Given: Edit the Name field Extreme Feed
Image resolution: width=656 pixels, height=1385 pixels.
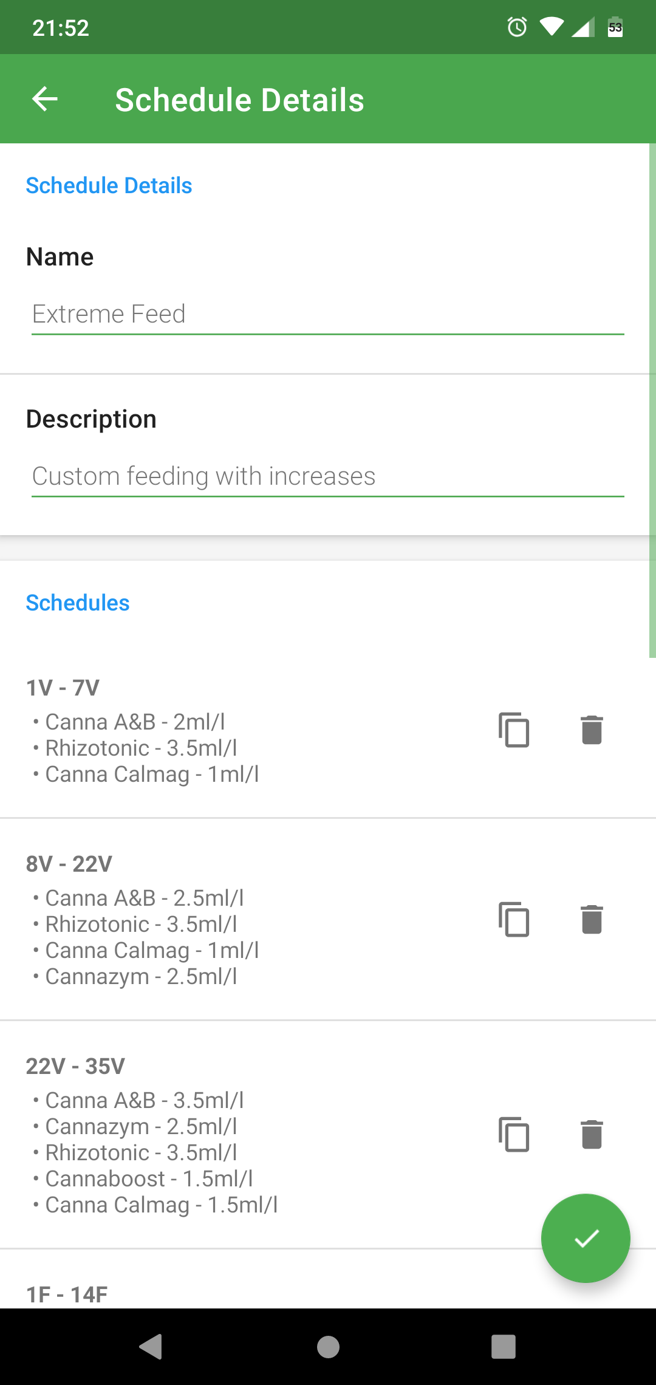Looking at the screenshot, I should [x=327, y=315].
